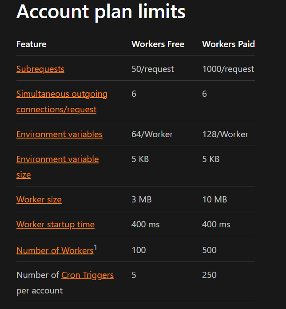Click the Number of Workers link
The width and height of the screenshot is (286, 309).
55,250
